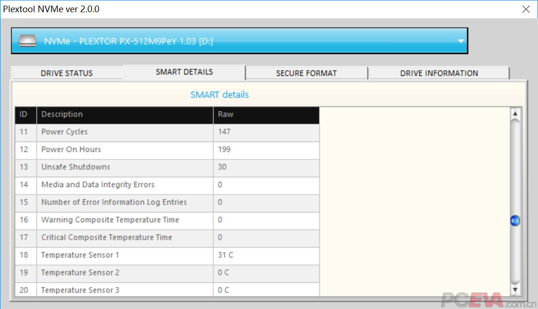Click the Raw column header
538x309 pixels.
(x=266, y=115)
